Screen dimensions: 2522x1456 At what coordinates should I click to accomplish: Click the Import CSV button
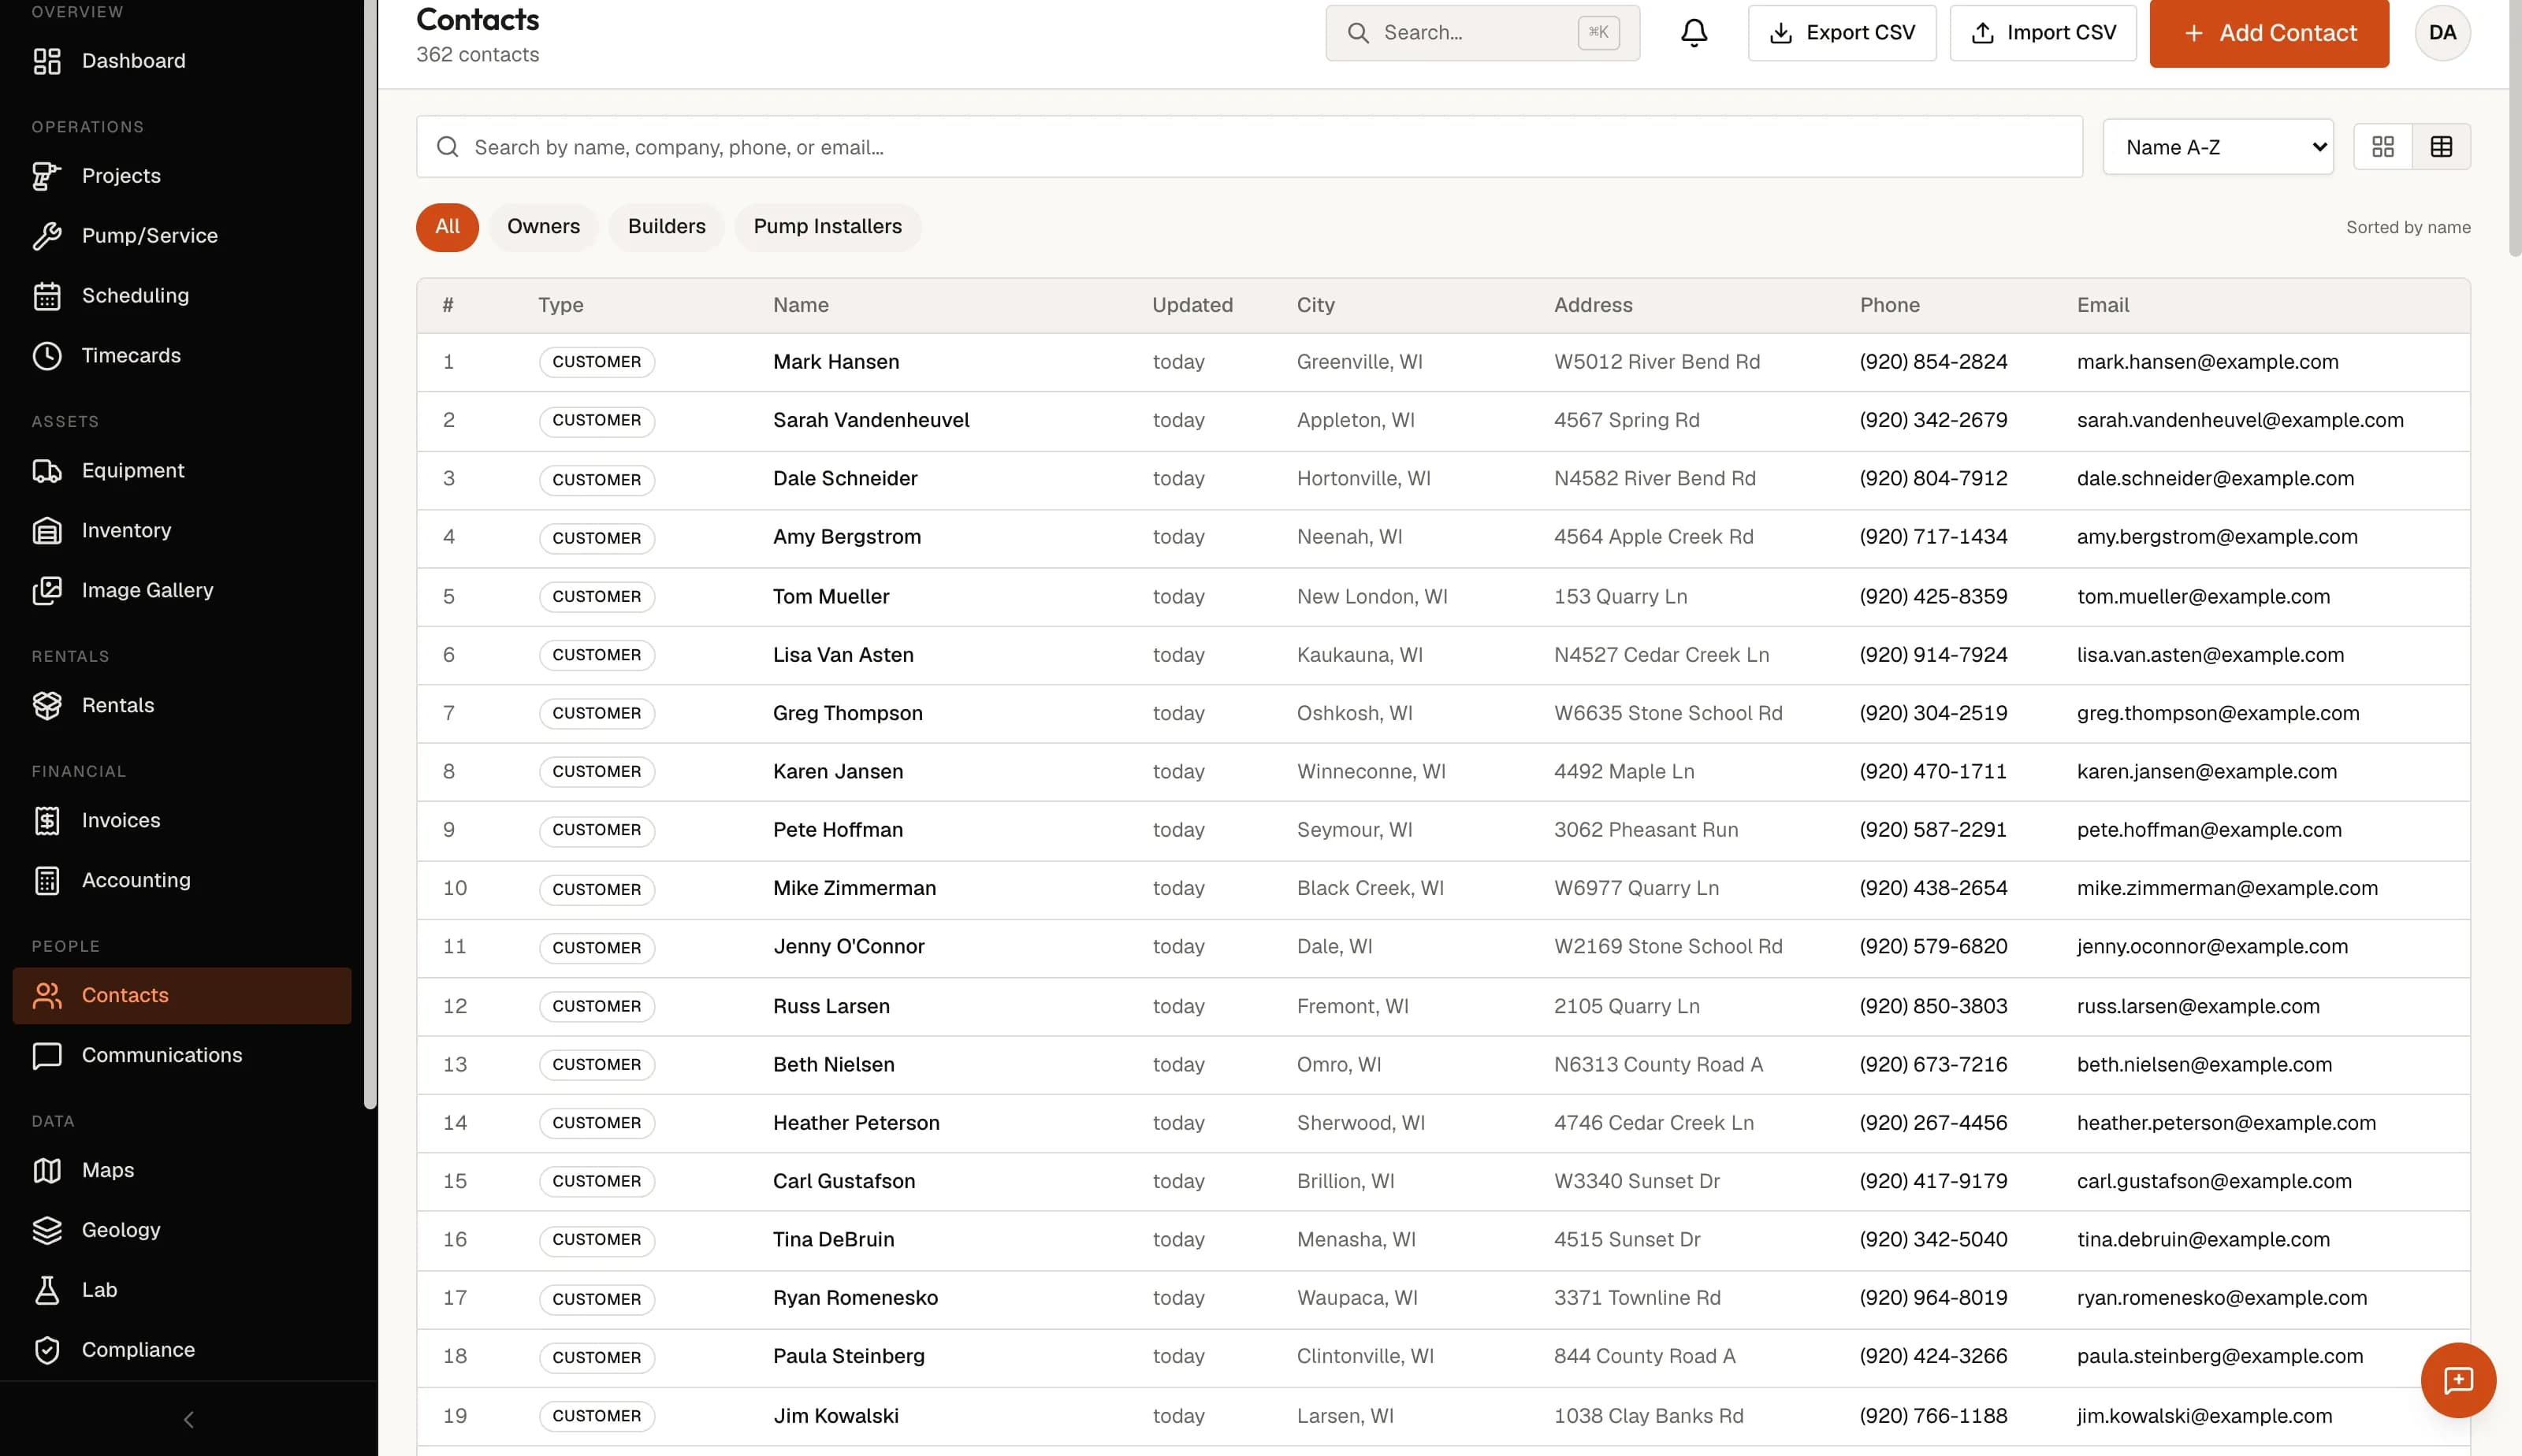[2043, 33]
